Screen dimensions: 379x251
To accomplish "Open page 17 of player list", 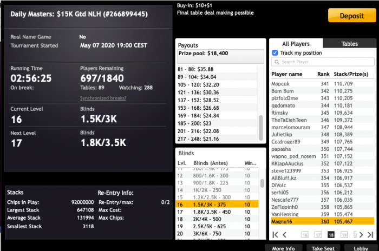I will [318, 235].
